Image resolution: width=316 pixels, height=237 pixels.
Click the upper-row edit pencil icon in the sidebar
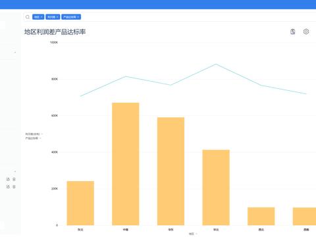pyautogui.click(x=8, y=179)
